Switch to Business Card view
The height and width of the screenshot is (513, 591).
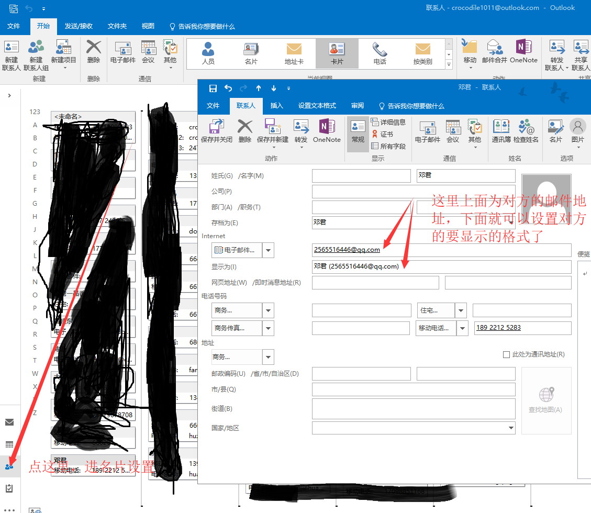pyautogui.click(x=251, y=53)
